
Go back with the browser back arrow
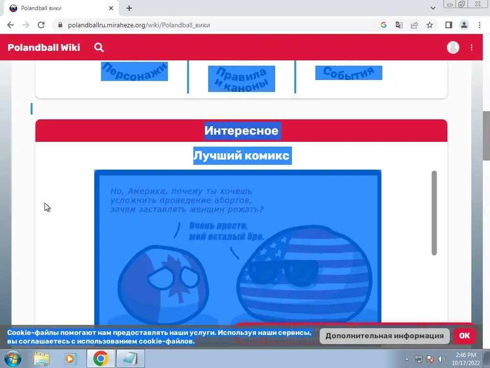point(11,25)
